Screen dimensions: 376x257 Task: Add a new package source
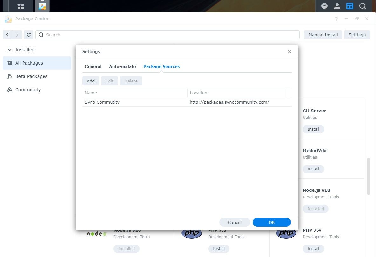(x=91, y=81)
